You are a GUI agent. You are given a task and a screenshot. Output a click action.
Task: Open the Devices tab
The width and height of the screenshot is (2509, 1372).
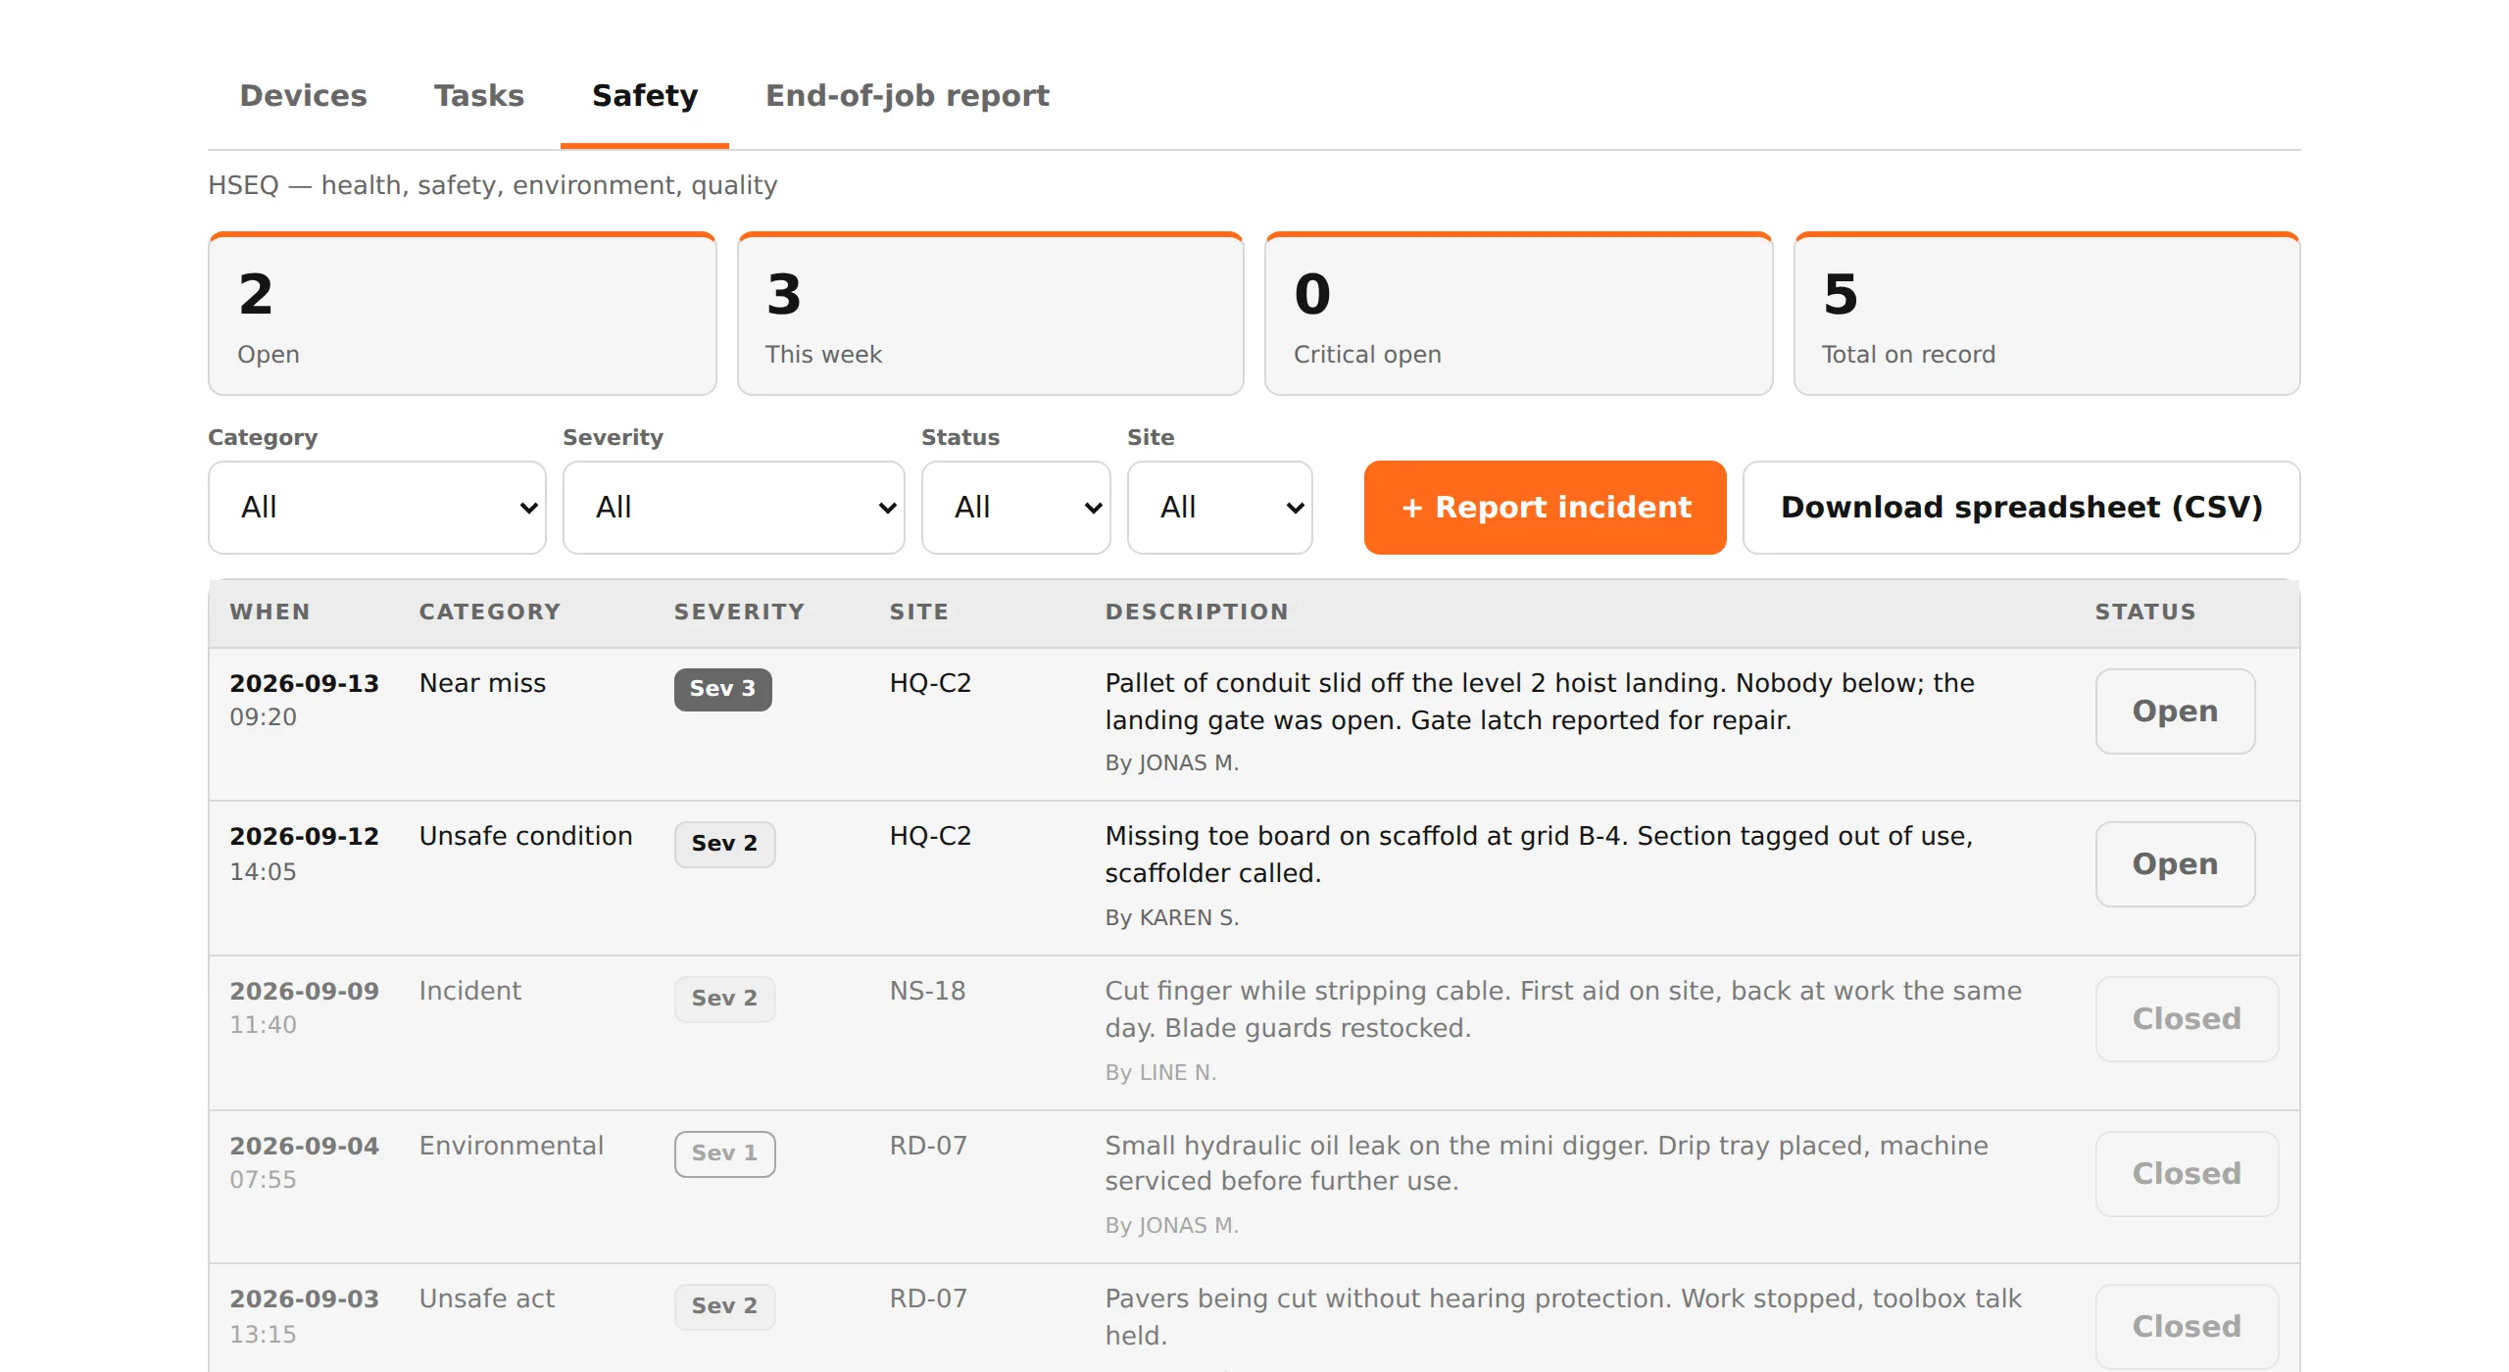pyautogui.click(x=303, y=96)
